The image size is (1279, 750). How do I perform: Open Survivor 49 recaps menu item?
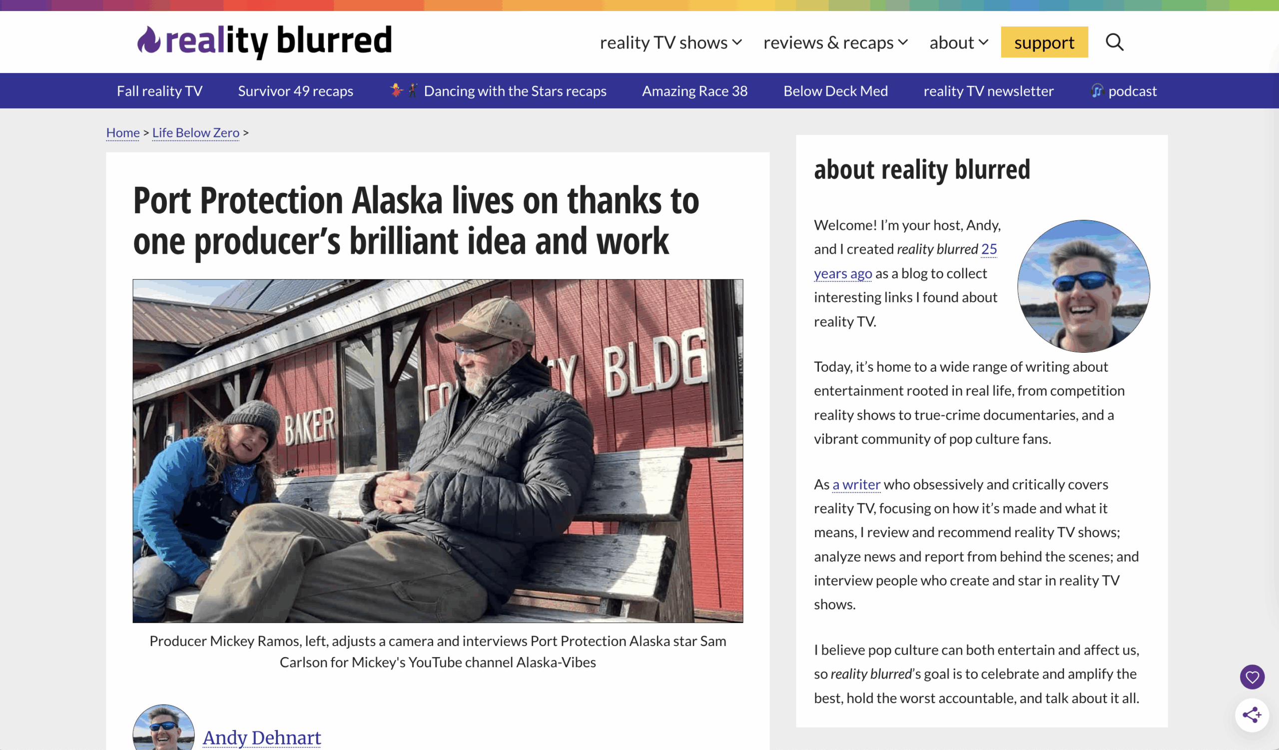click(295, 91)
